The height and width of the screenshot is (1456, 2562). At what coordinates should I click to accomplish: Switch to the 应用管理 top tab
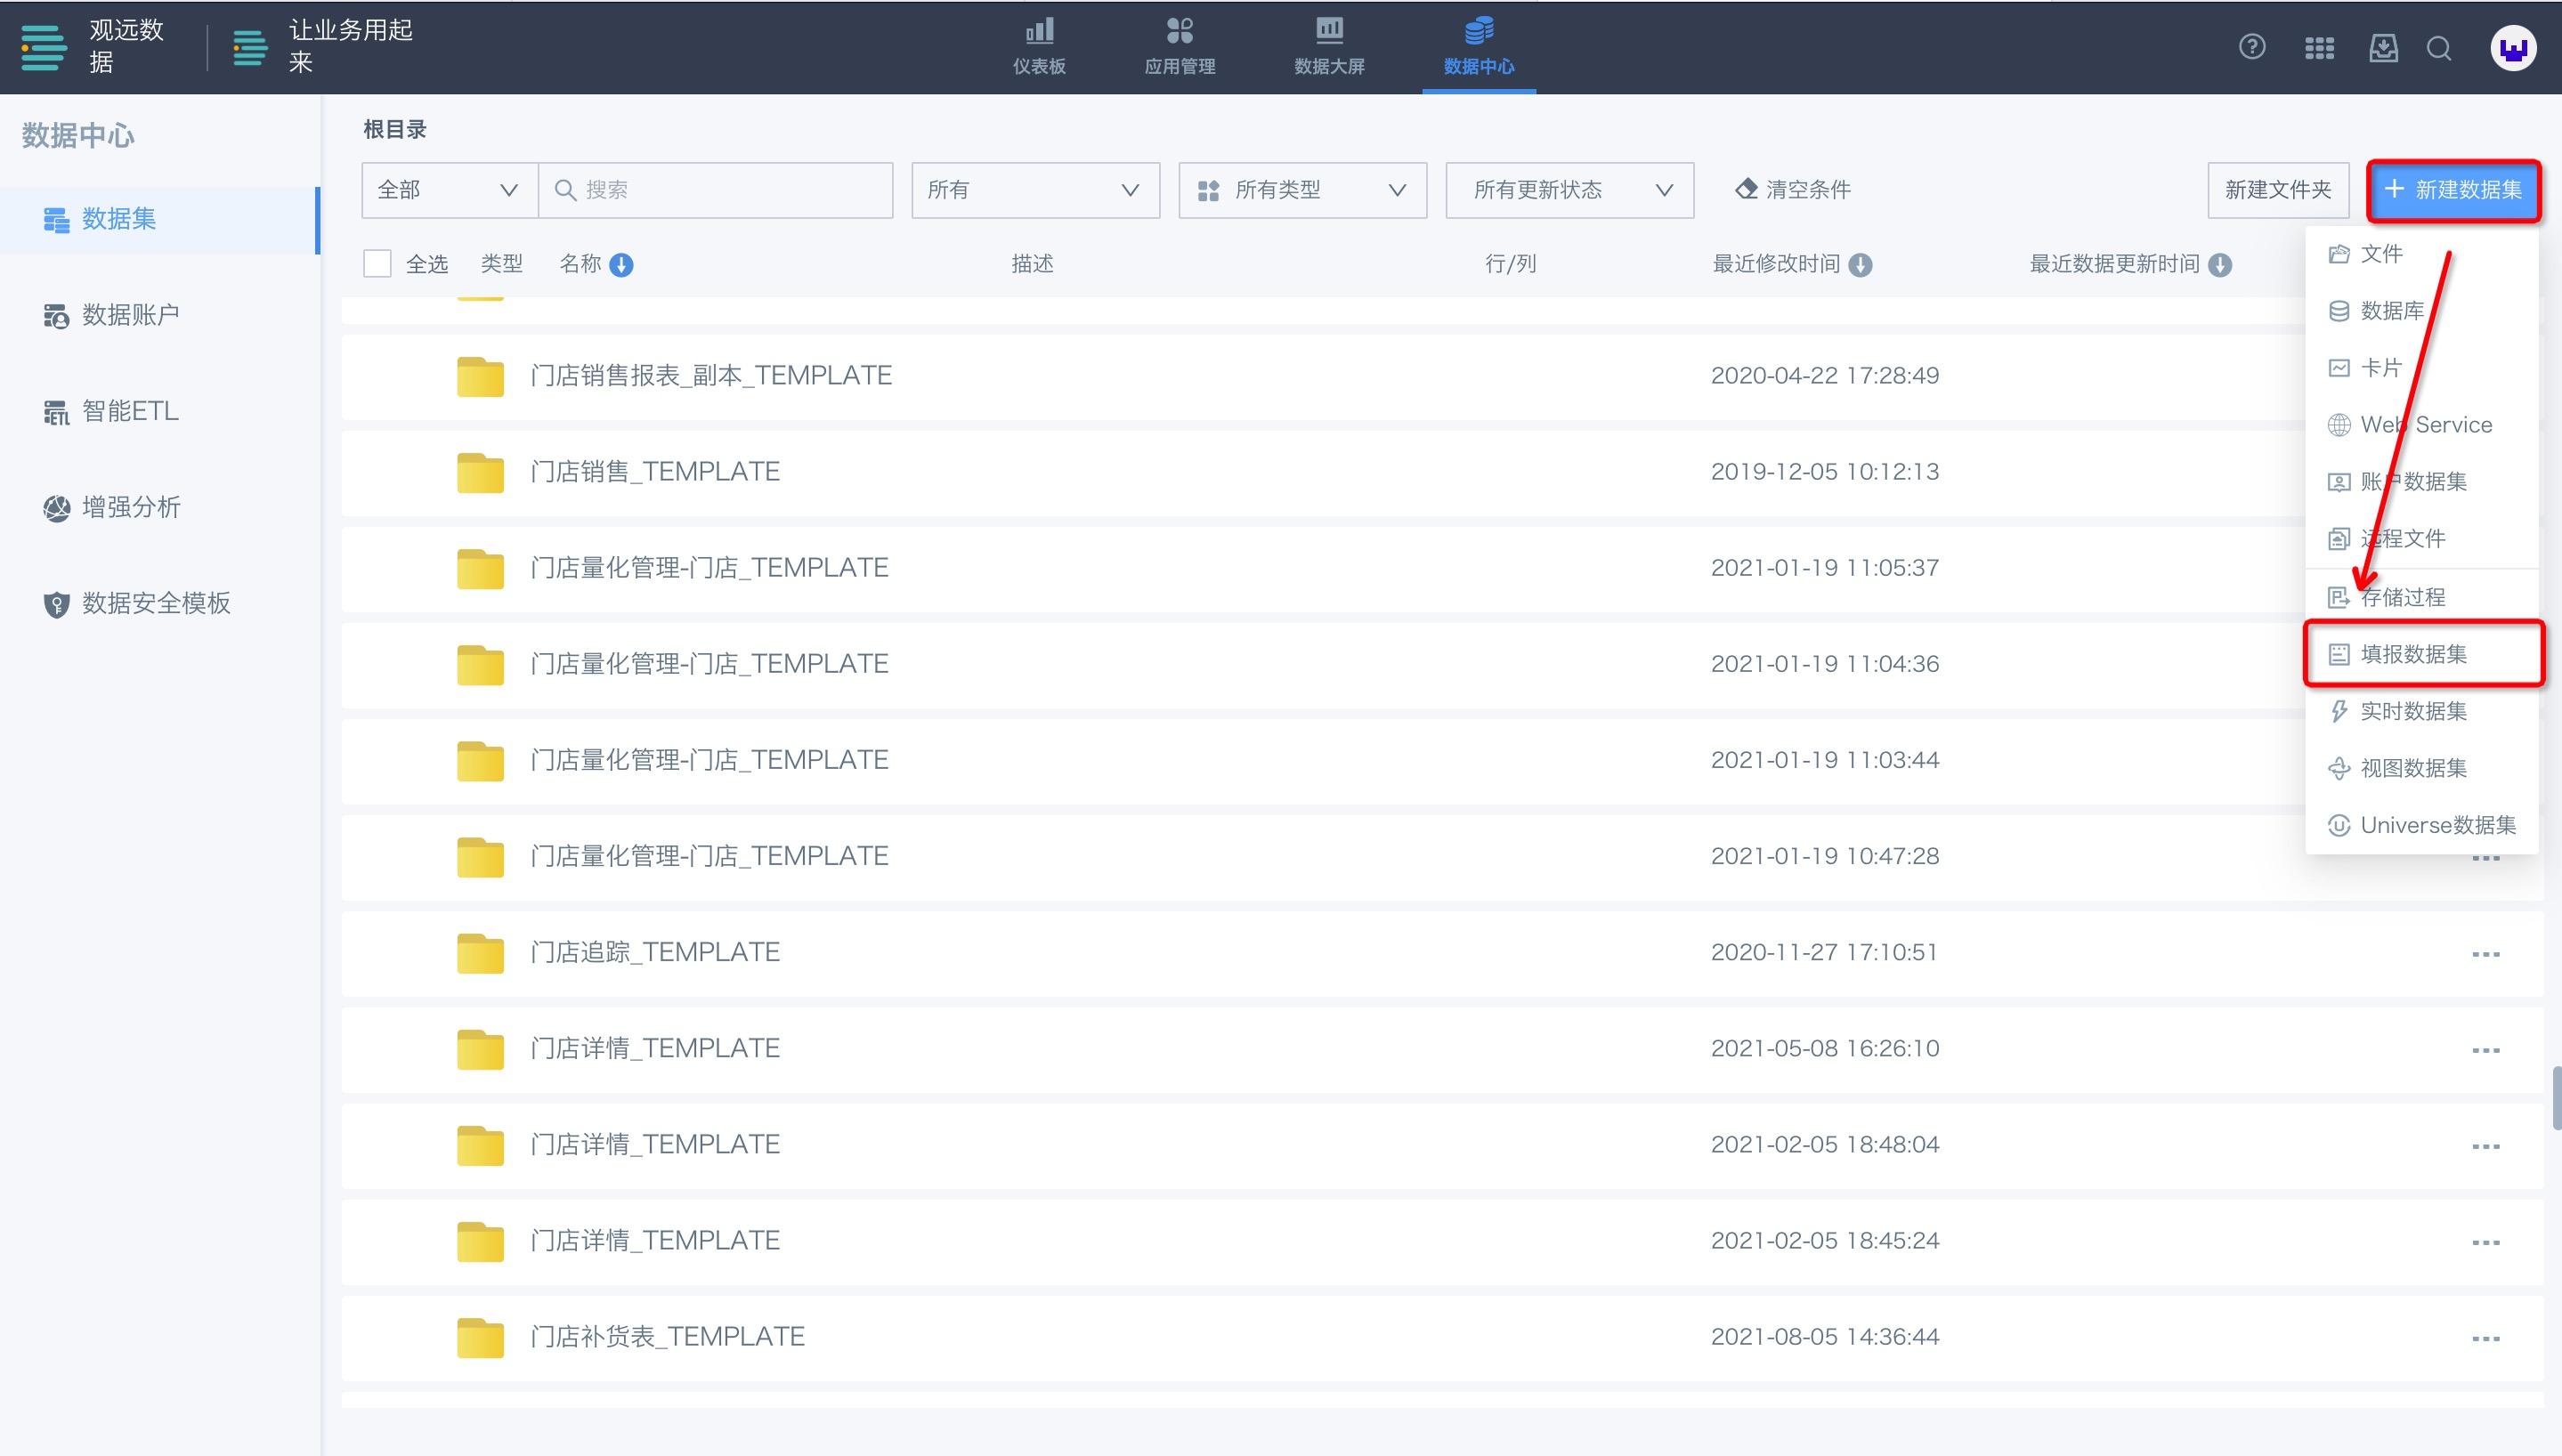pyautogui.click(x=1180, y=47)
